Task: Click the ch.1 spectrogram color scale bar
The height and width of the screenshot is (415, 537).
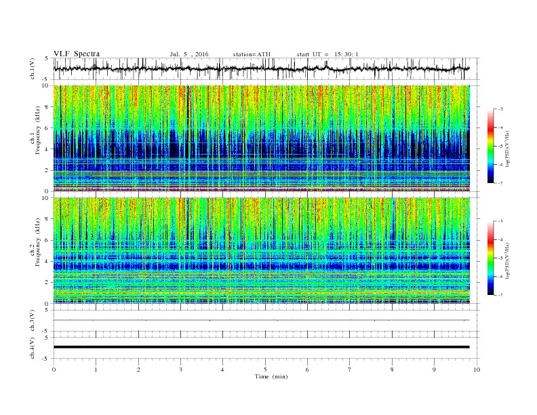Action: 491,146
